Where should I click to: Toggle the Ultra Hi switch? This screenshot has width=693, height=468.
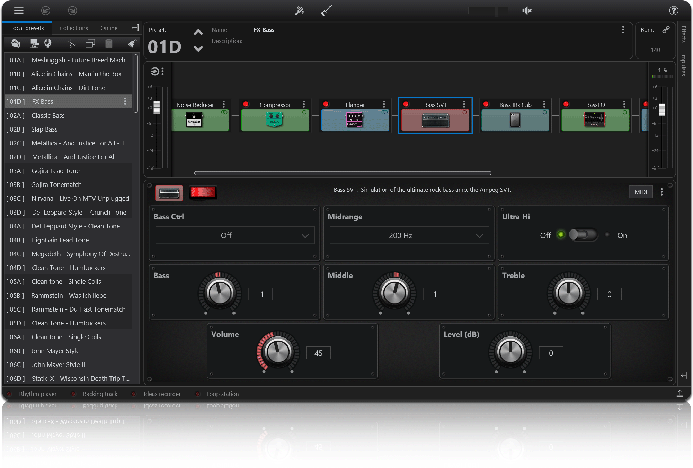point(583,235)
